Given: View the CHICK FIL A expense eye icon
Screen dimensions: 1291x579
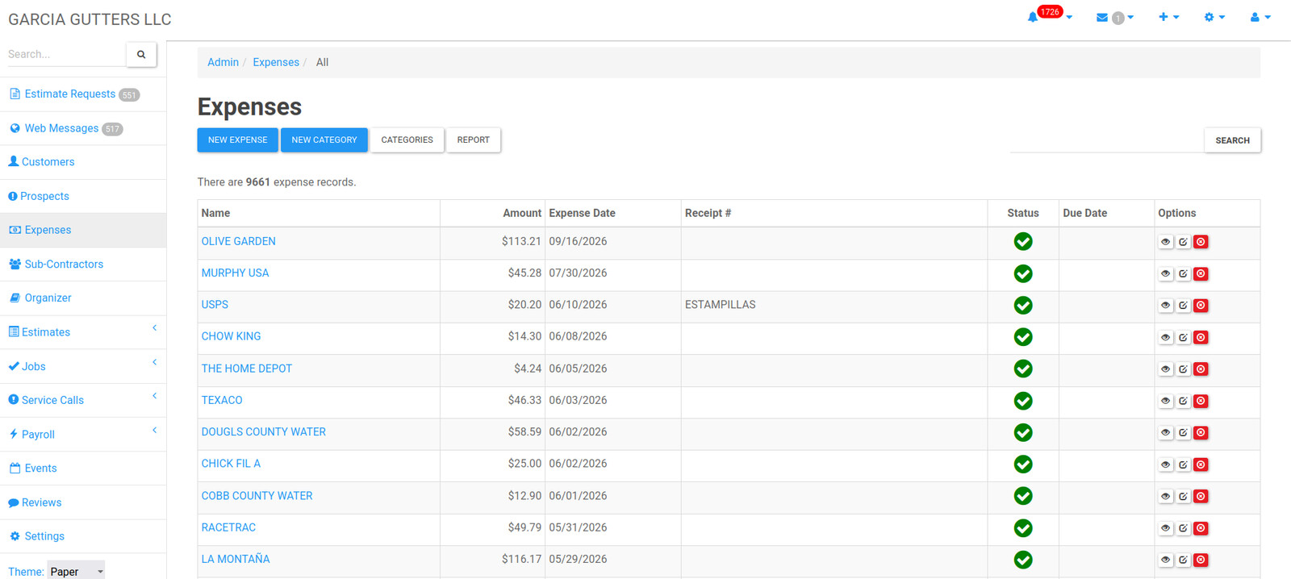Looking at the screenshot, I should pos(1165,464).
